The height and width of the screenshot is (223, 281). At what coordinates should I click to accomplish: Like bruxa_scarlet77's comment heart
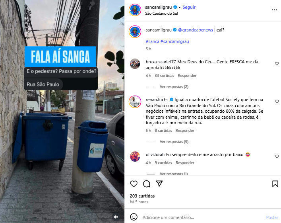coord(277,64)
